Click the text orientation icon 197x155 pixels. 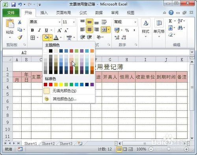99,38
